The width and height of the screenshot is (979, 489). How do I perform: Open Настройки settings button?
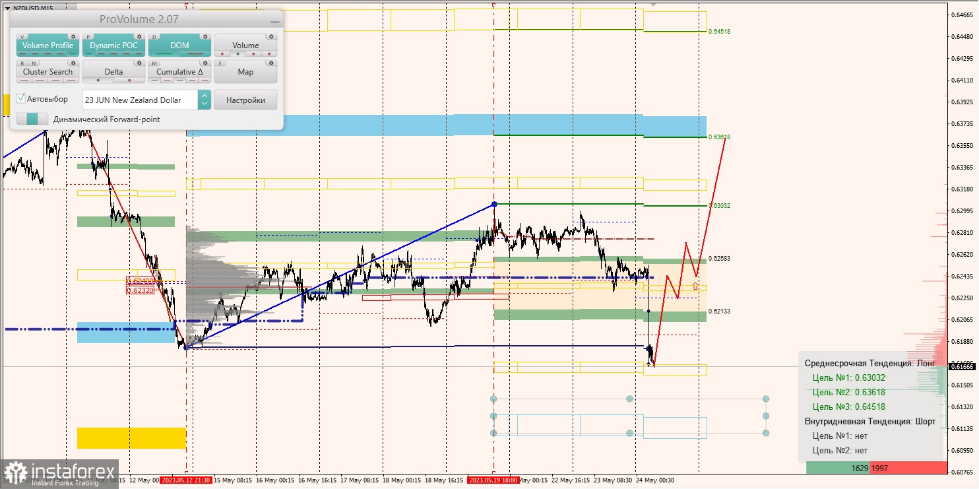tap(245, 100)
